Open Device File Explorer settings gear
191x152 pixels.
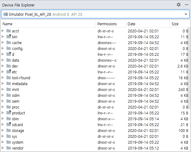179,5
